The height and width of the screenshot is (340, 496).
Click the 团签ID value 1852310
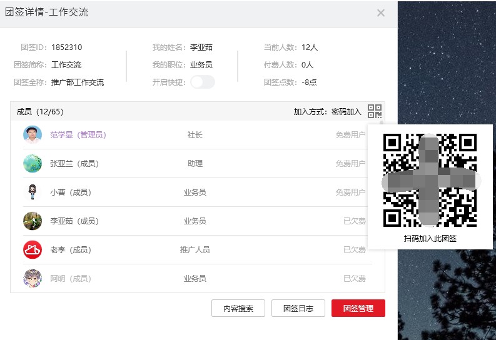[66, 47]
